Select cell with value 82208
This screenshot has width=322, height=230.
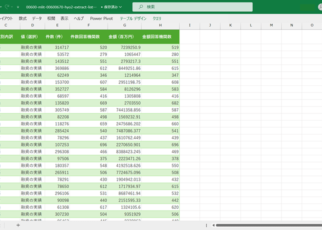pyautogui.click(x=57, y=117)
